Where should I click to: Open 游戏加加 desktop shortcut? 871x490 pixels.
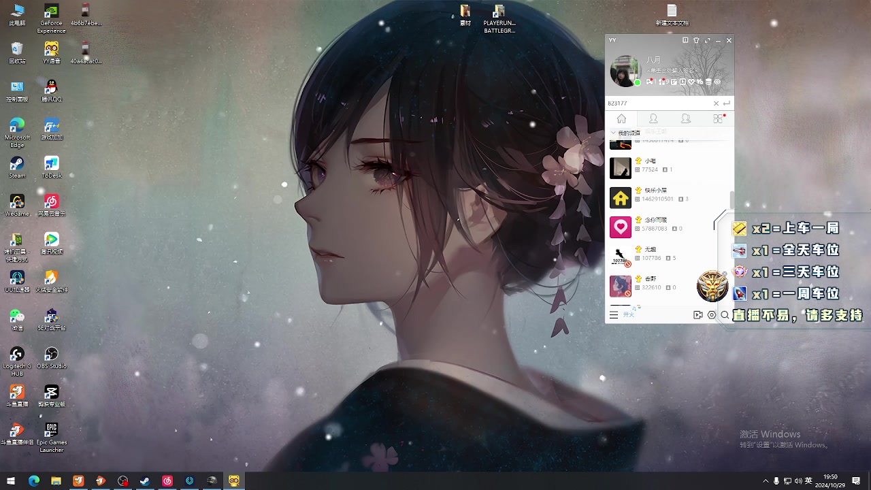51,129
